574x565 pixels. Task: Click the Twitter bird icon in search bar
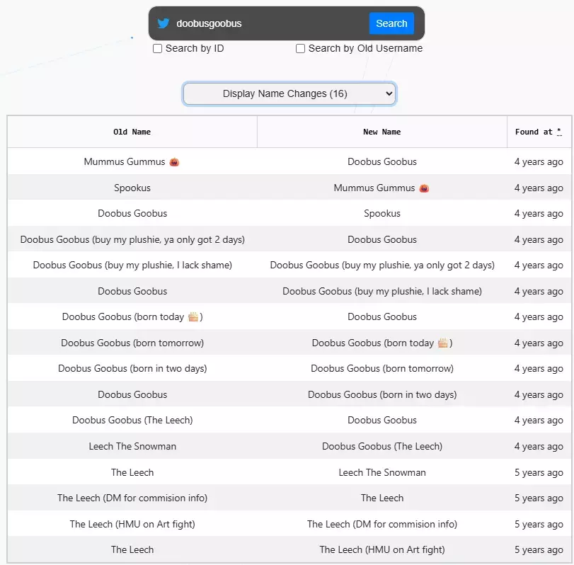coord(163,23)
